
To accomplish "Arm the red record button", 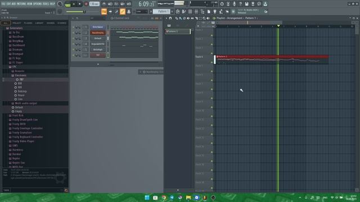I will (x=86, y=4).
